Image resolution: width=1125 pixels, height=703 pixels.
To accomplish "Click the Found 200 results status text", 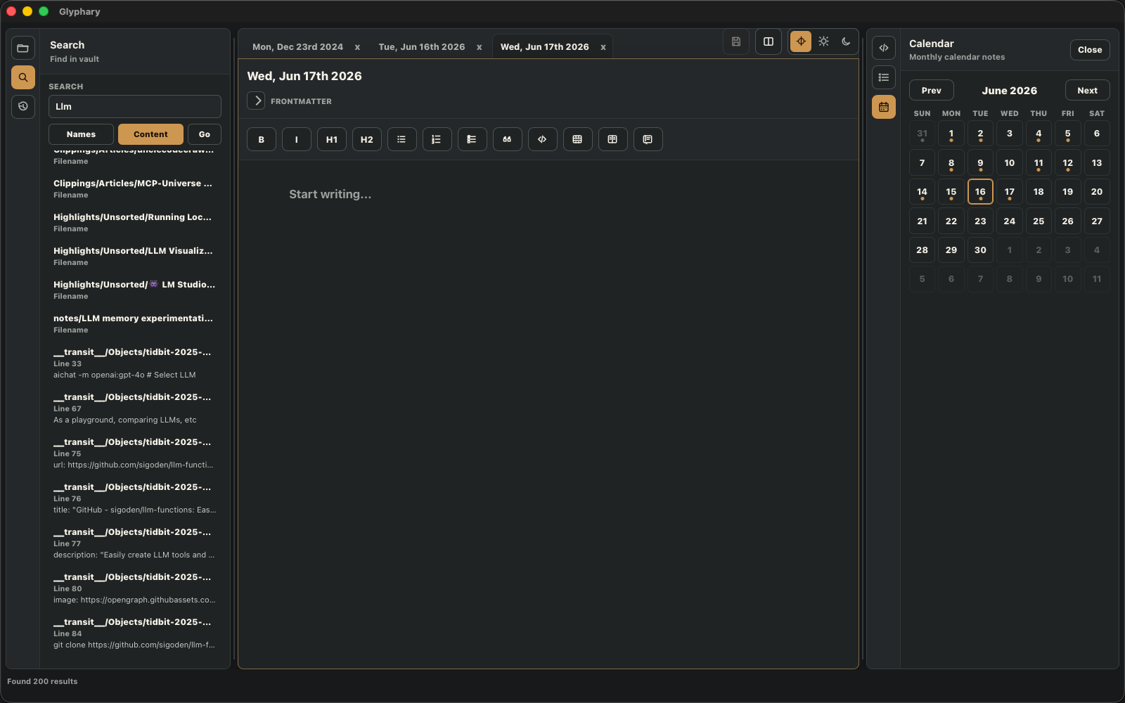I will coord(42,681).
